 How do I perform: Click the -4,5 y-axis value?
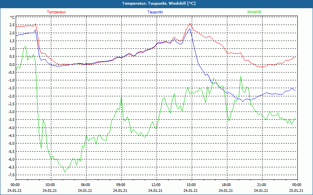pyautogui.click(x=11, y=135)
